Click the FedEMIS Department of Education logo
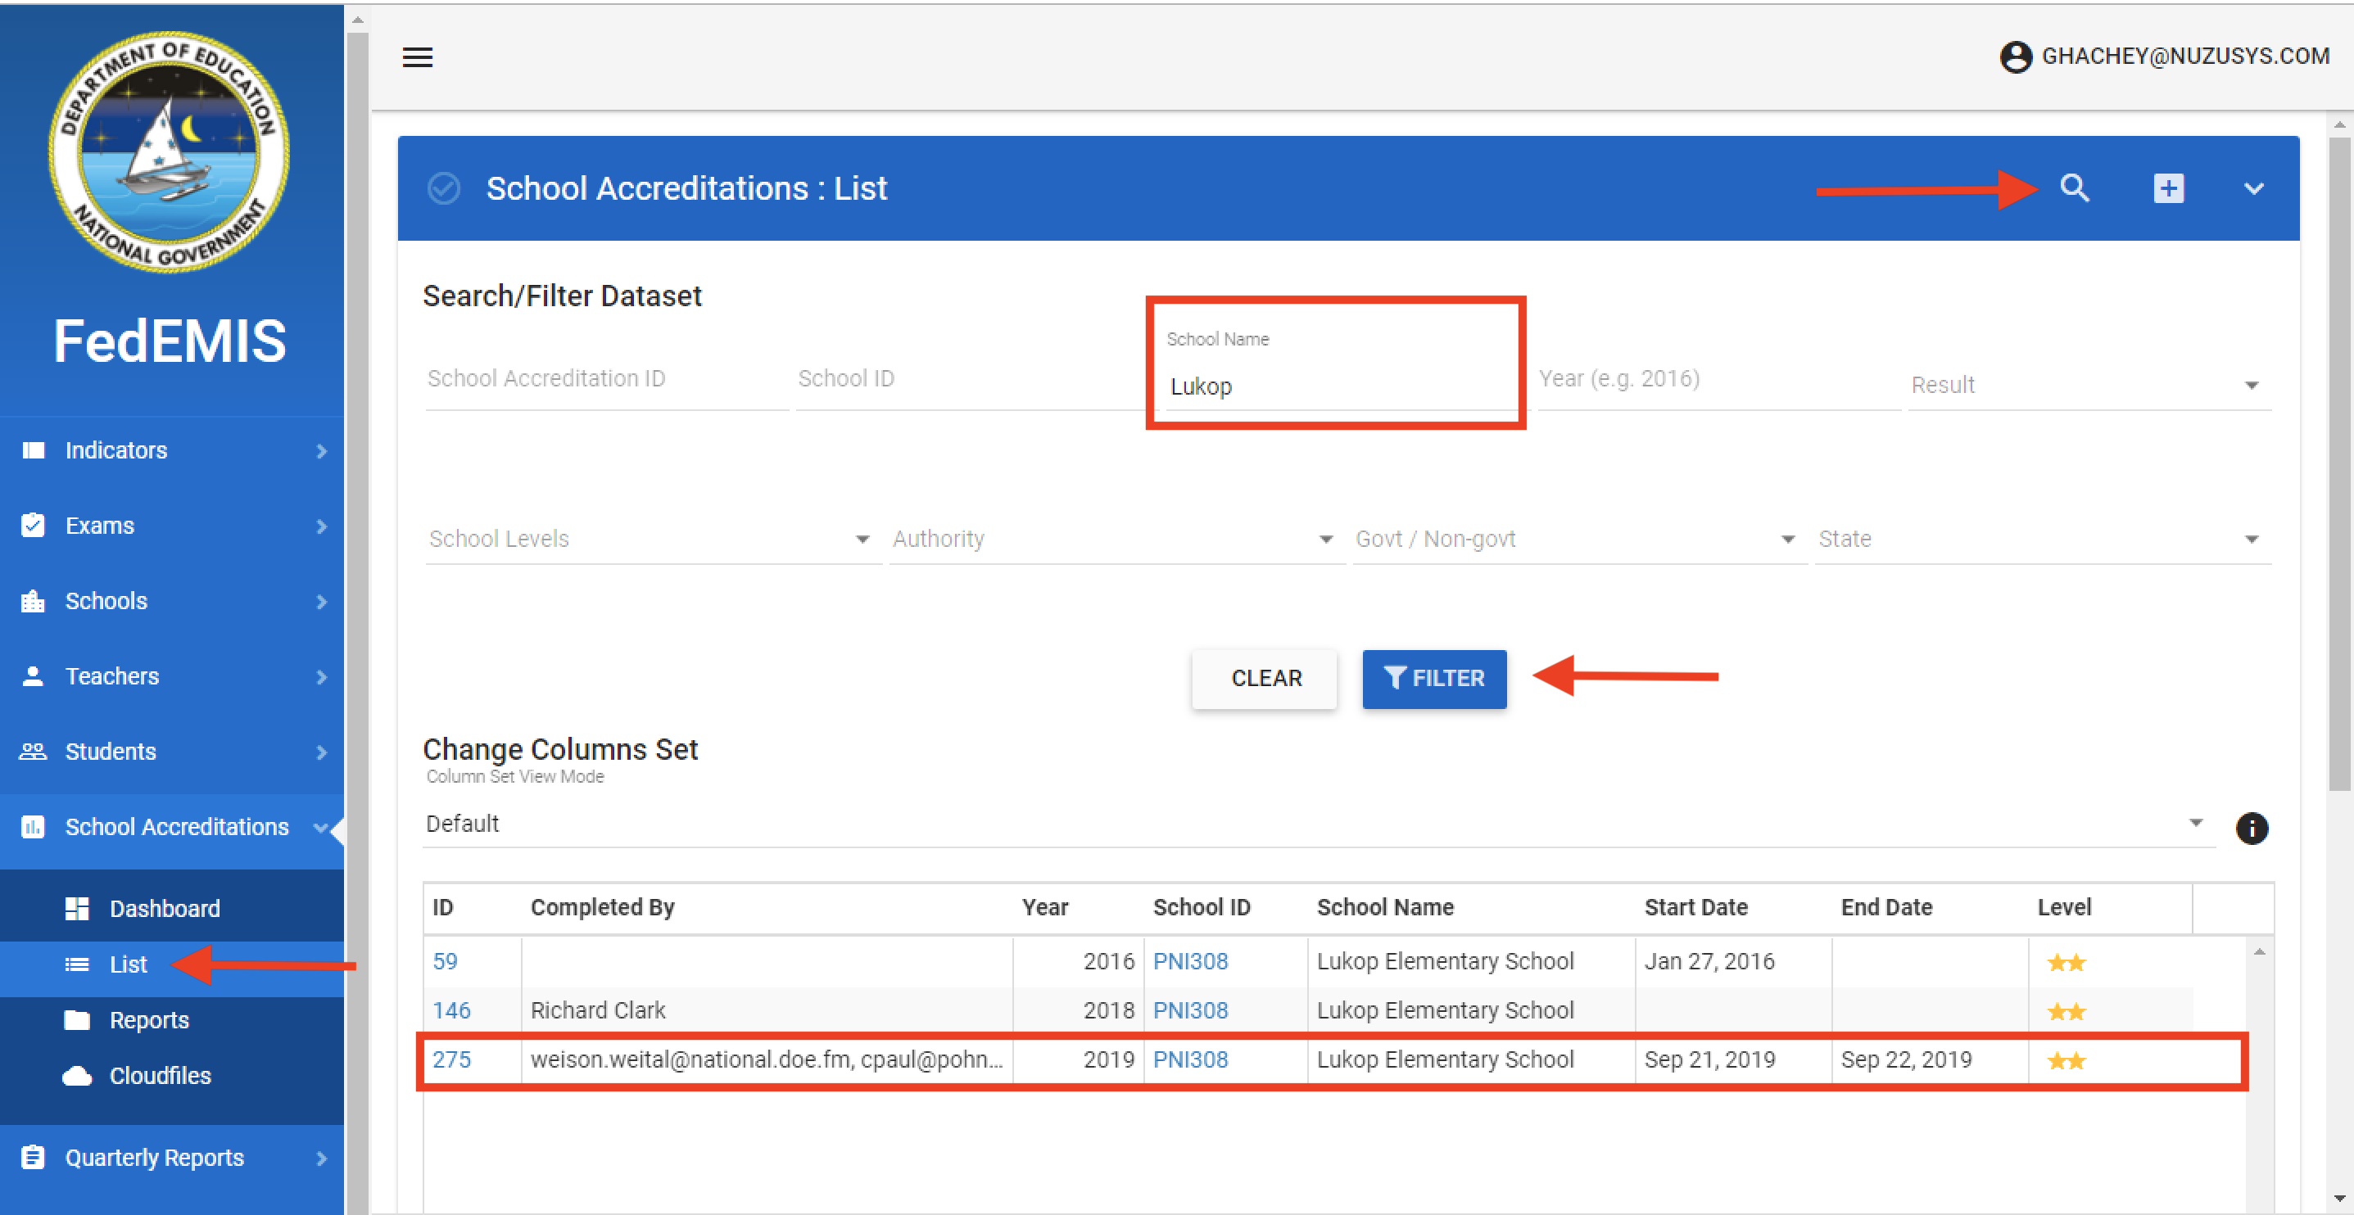 click(x=170, y=151)
